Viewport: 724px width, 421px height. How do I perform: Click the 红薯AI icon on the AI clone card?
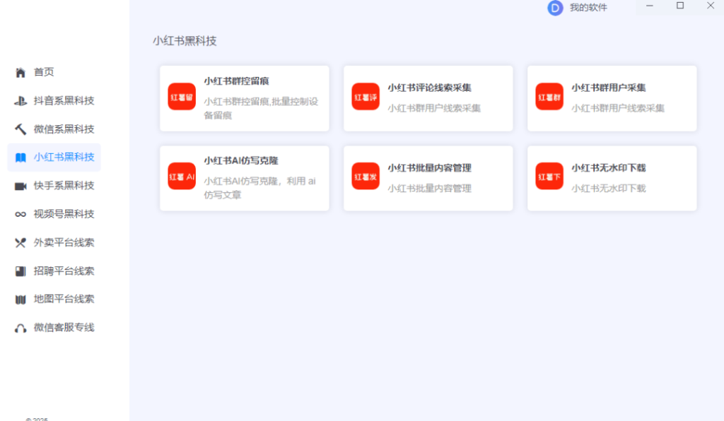(x=181, y=177)
